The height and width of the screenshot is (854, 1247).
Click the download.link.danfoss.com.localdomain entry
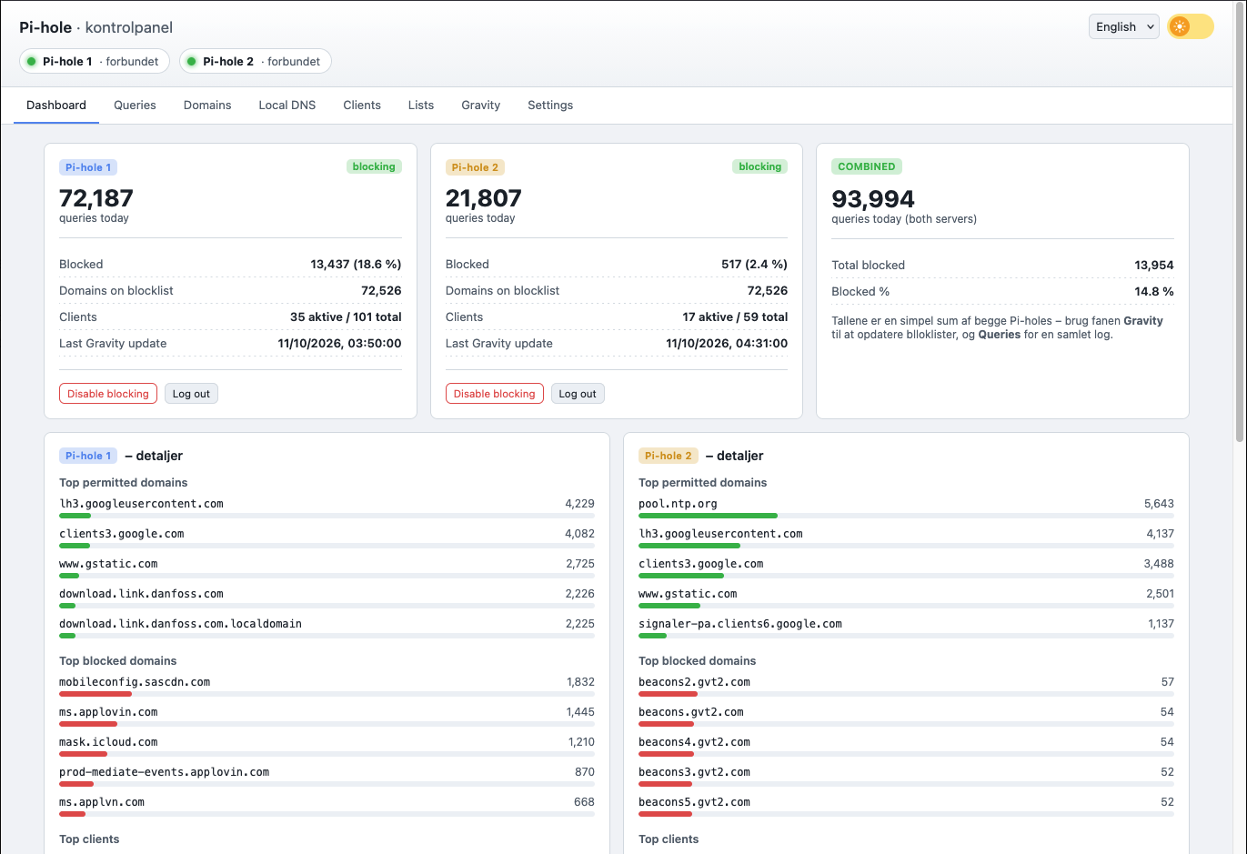[180, 624]
